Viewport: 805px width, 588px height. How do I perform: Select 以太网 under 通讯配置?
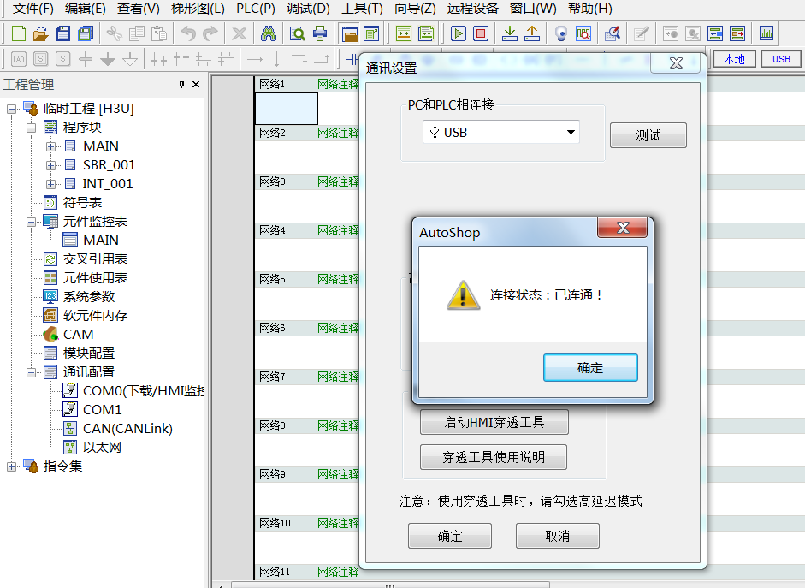point(102,448)
